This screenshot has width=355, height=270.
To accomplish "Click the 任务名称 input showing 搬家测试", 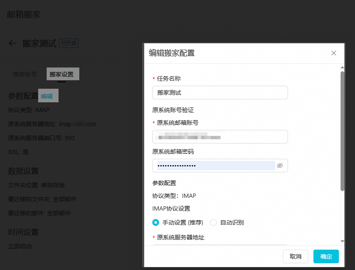I will pos(220,93).
